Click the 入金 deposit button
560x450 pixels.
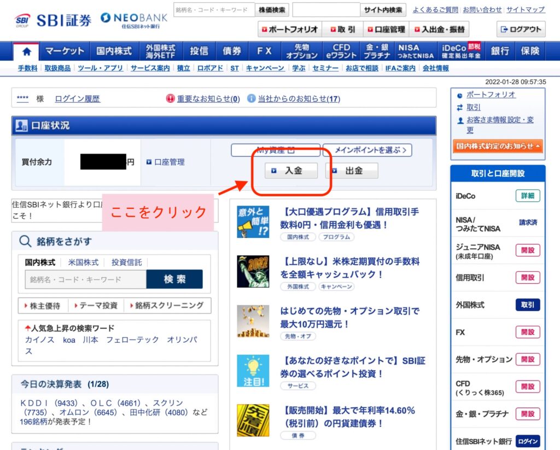coord(291,171)
